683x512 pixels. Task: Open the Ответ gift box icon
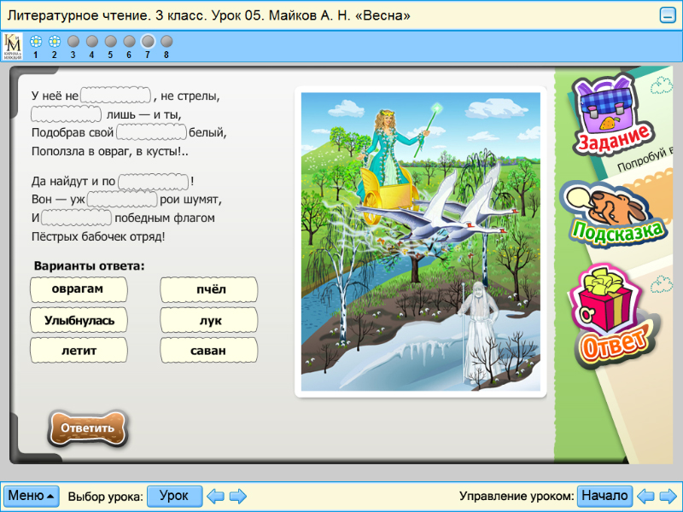click(614, 317)
